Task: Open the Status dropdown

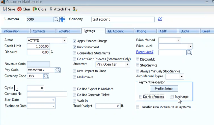Action: (64, 40)
